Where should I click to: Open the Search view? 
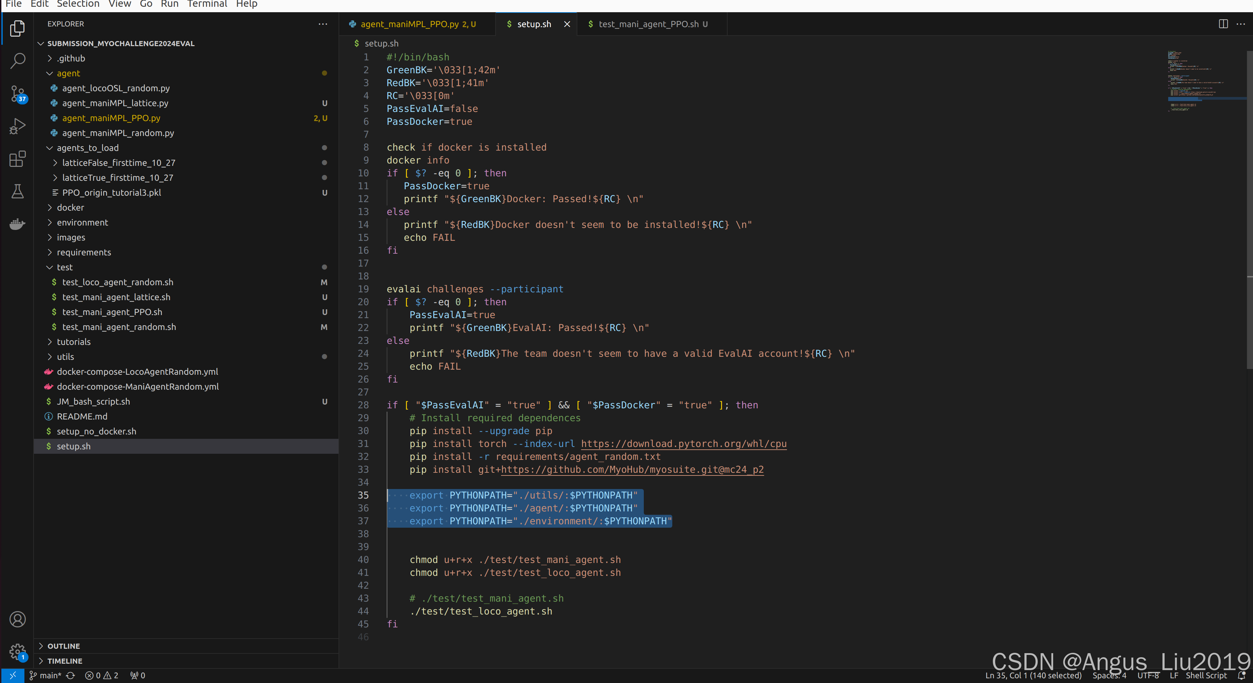click(18, 60)
